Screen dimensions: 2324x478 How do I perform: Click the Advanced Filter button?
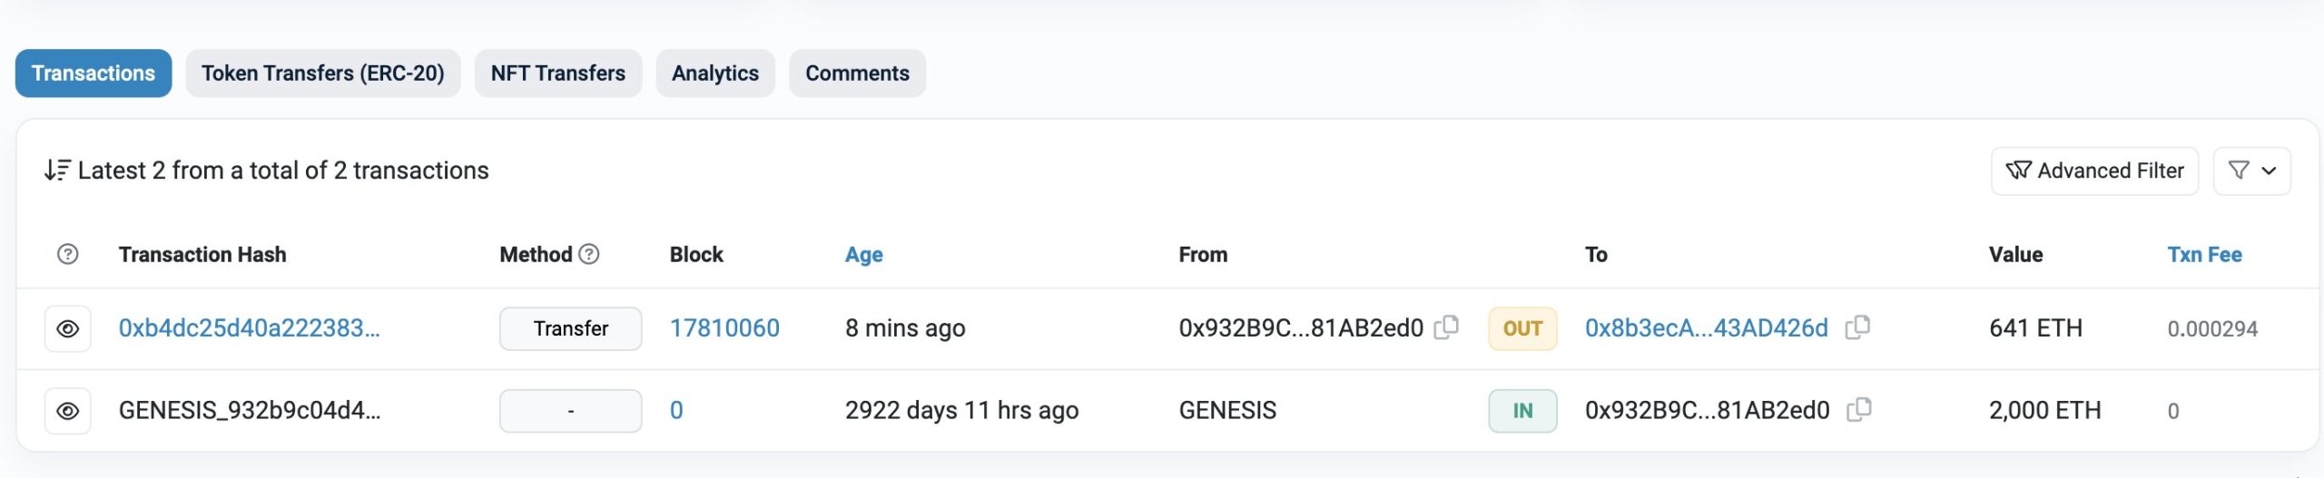(2093, 171)
